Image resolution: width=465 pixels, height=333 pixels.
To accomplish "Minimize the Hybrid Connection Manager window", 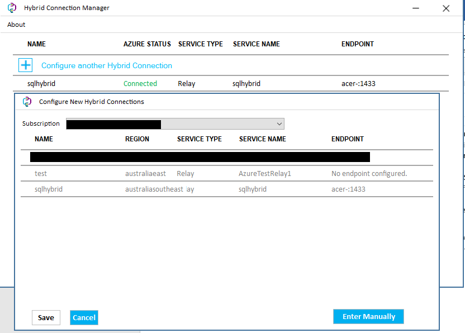I will (416, 8).
